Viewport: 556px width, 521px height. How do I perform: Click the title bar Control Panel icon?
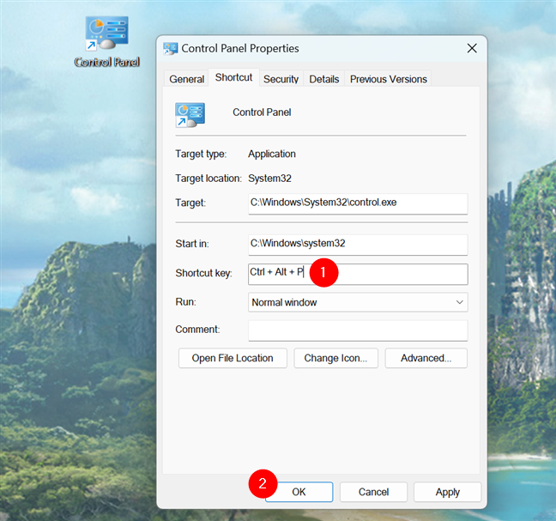click(171, 49)
